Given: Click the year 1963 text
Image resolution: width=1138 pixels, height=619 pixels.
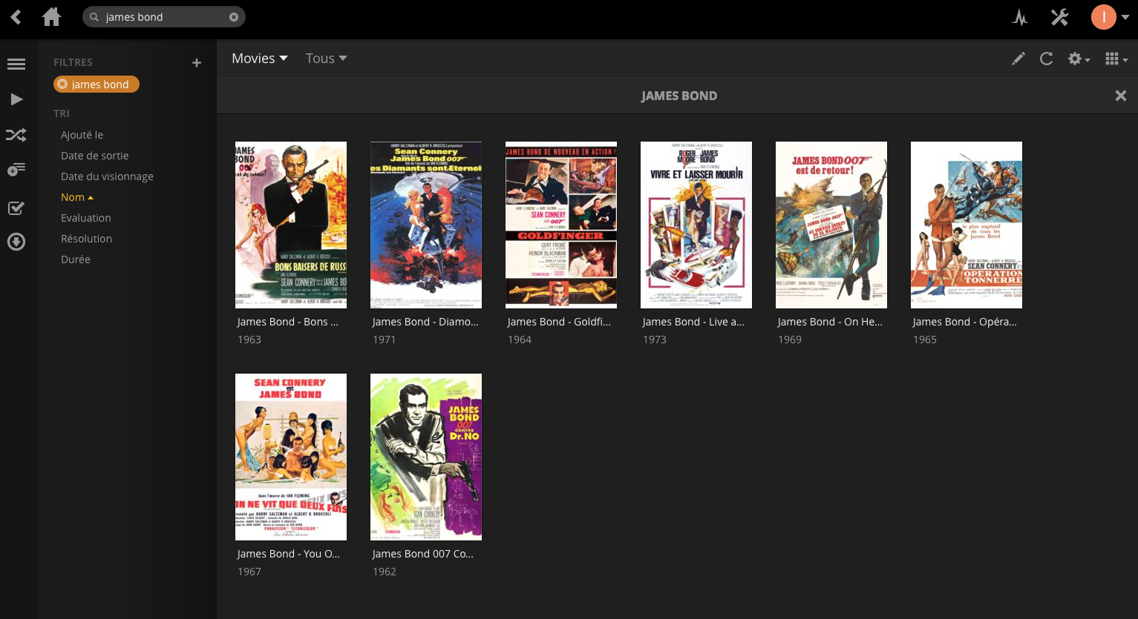Looking at the screenshot, I should [x=249, y=340].
